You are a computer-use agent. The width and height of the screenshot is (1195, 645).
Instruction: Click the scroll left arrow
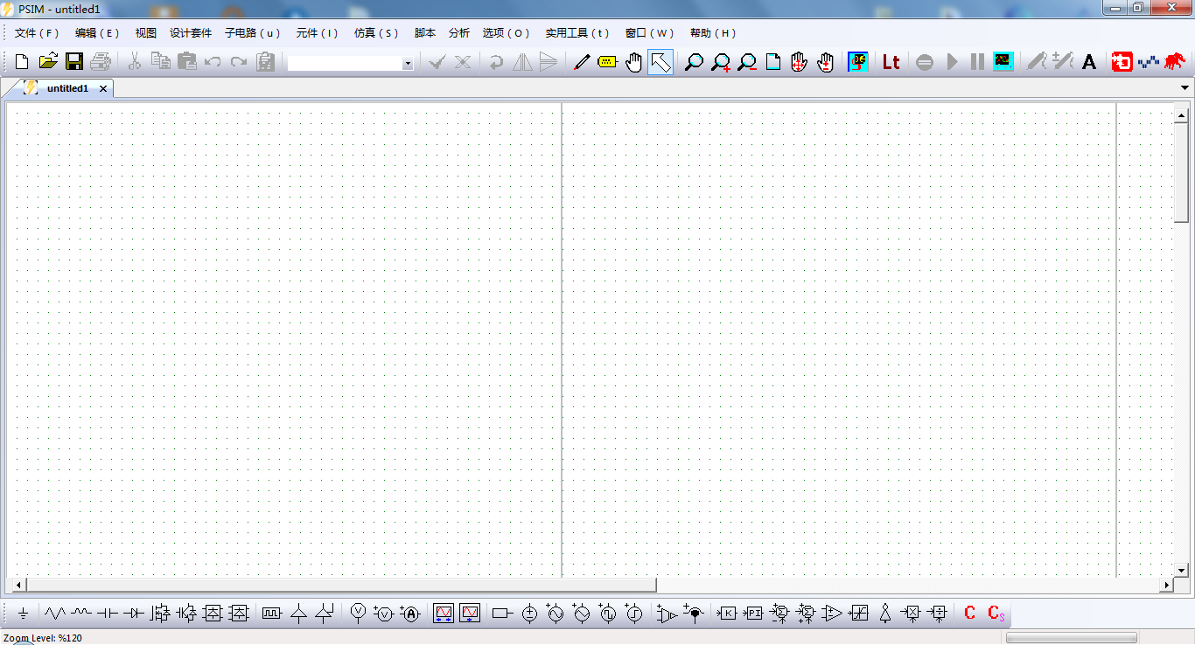(17, 585)
